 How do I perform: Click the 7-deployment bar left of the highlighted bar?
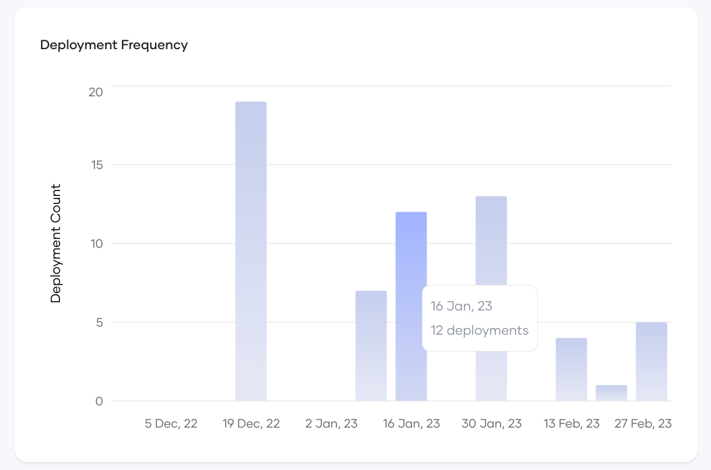pos(371,346)
